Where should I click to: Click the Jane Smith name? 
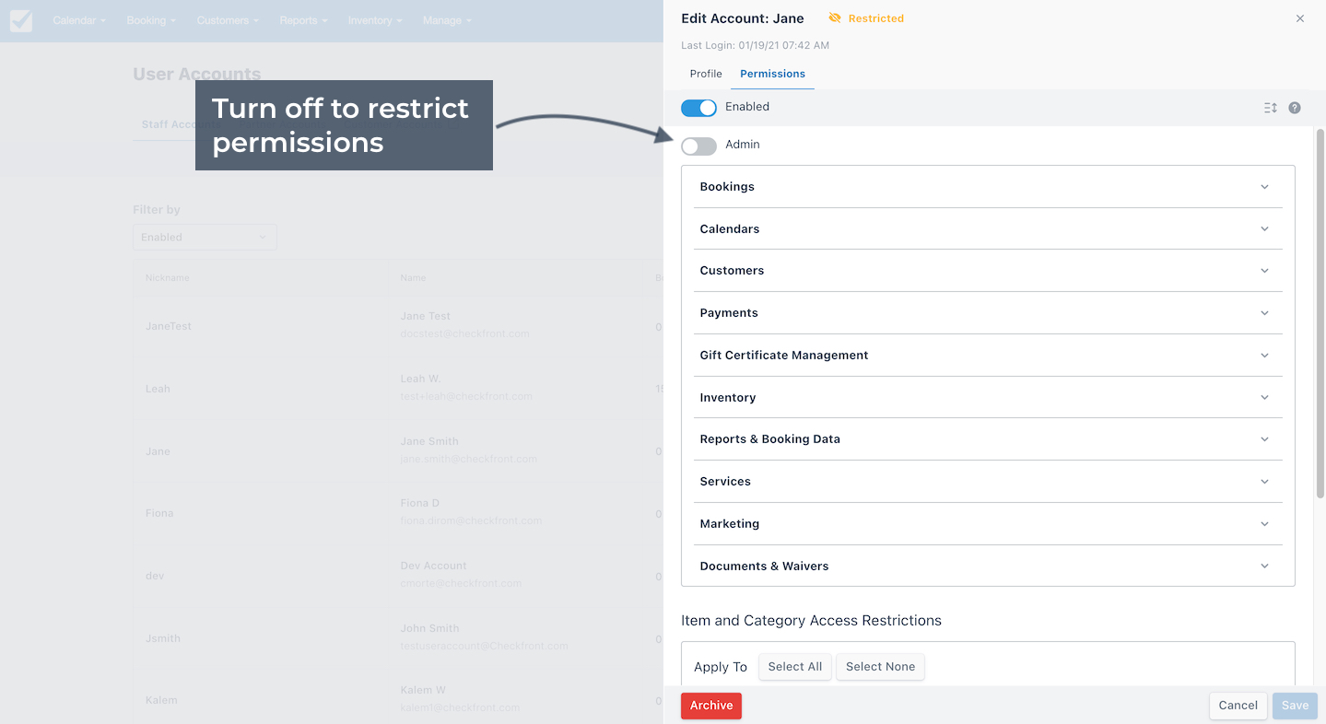click(x=429, y=441)
